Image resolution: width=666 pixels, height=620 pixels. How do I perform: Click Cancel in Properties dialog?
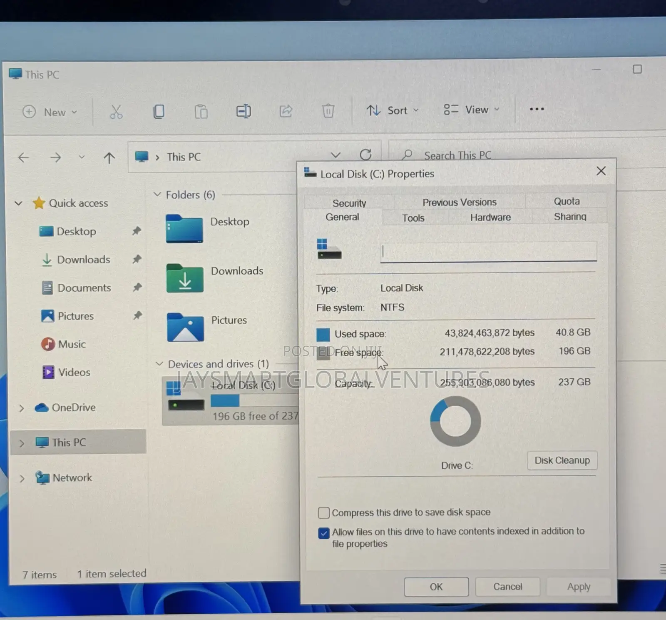pos(507,587)
